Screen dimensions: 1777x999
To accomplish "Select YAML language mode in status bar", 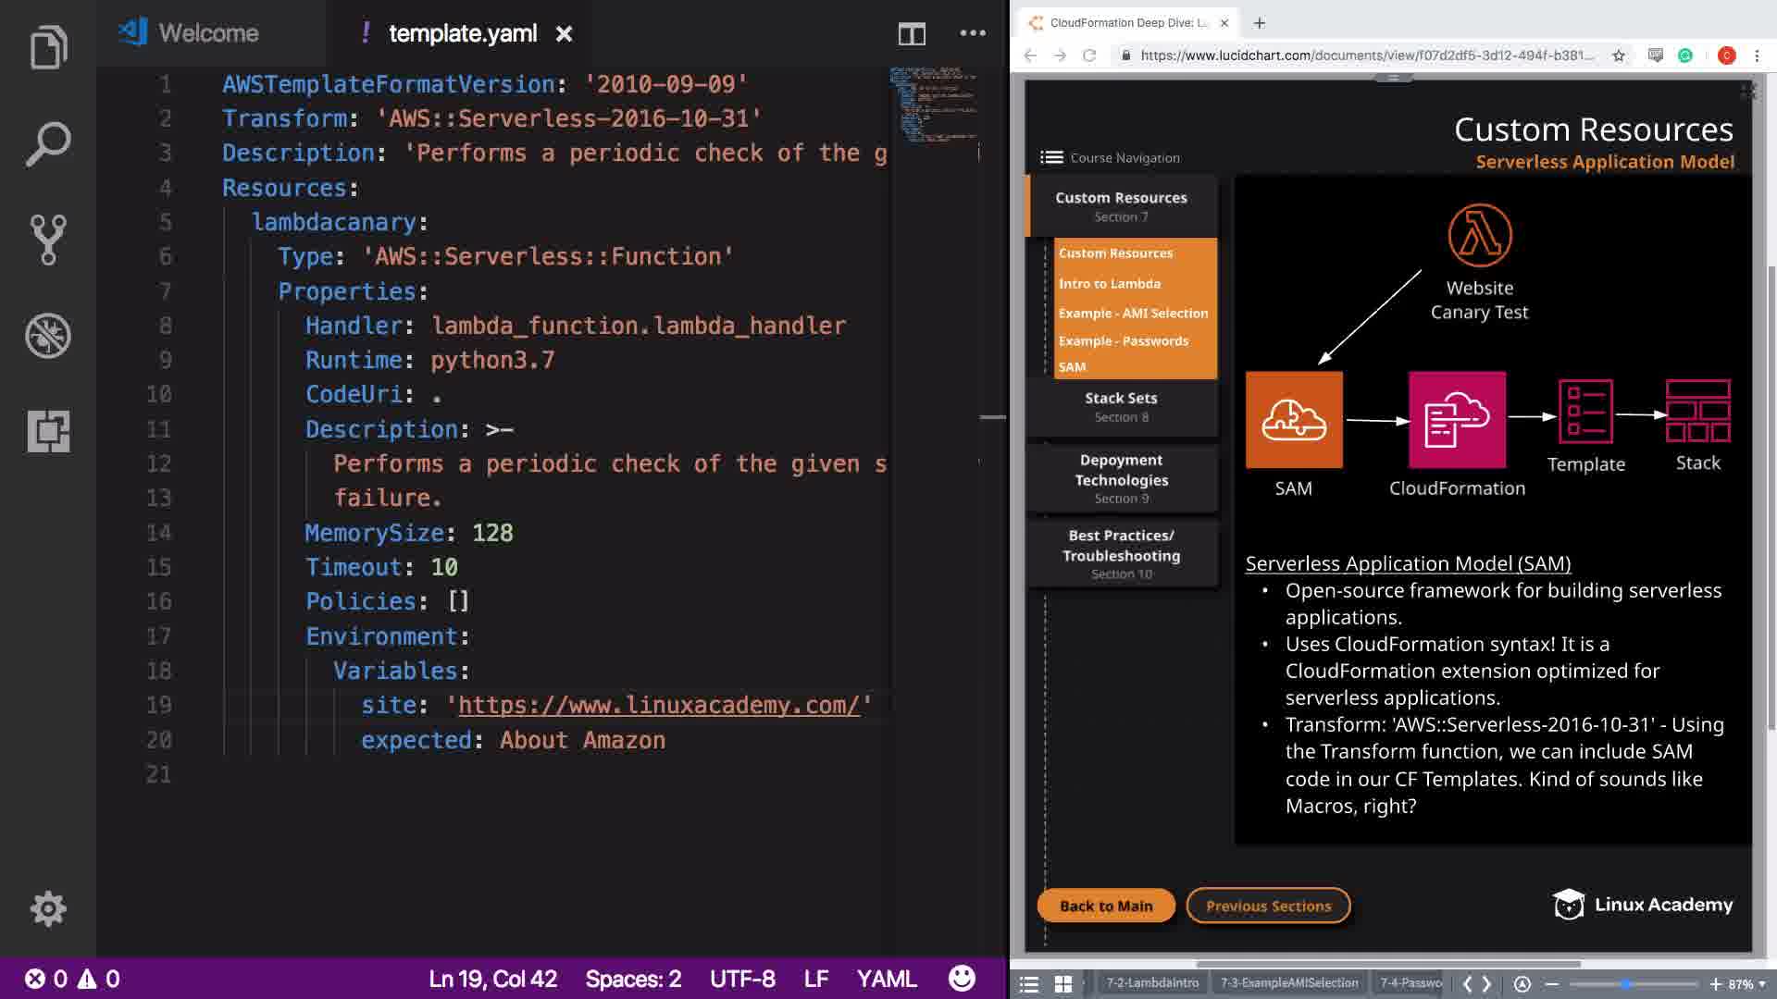I will (x=886, y=979).
